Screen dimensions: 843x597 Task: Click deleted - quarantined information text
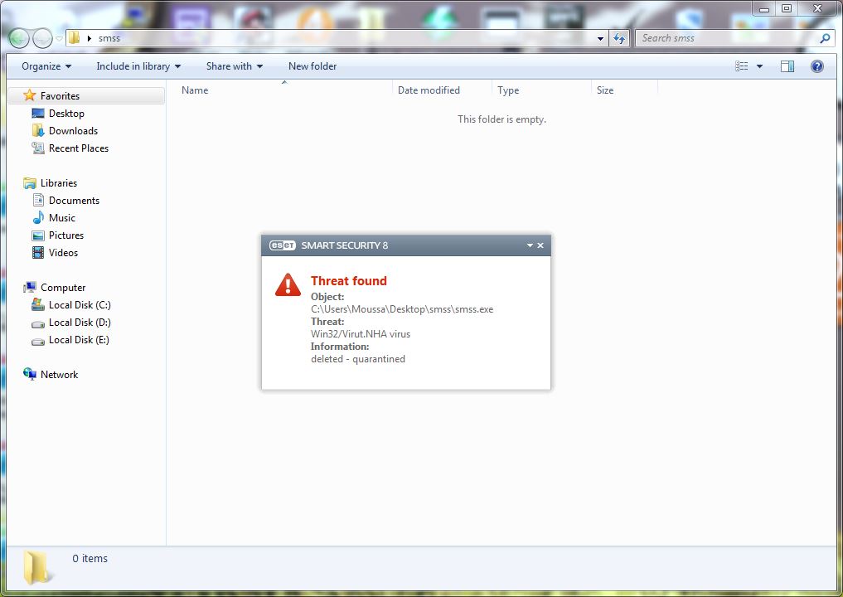click(x=358, y=359)
